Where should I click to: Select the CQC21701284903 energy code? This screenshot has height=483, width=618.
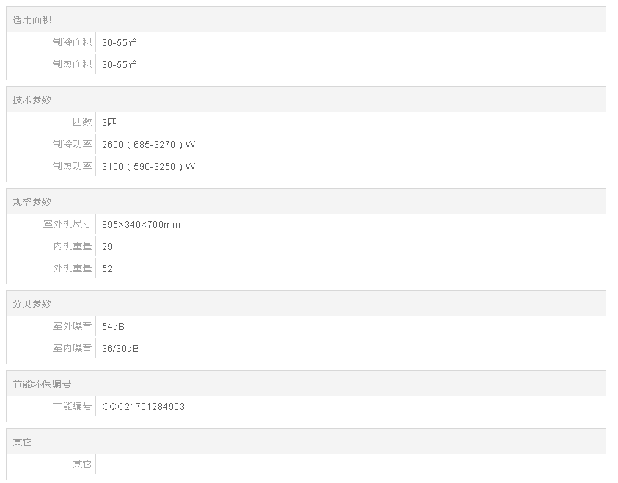pos(144,406)
